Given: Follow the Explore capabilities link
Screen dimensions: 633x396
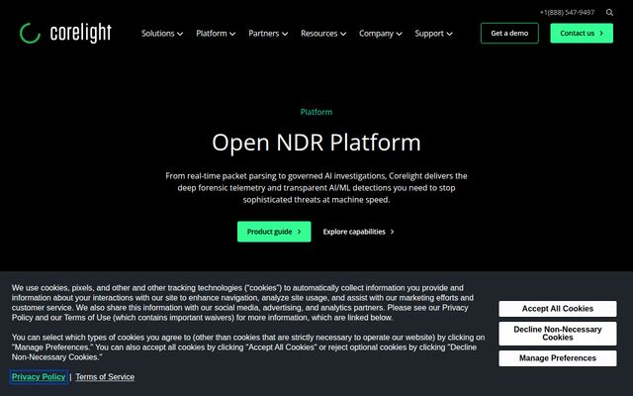Looking at the screenshot, I should (358, 232).
